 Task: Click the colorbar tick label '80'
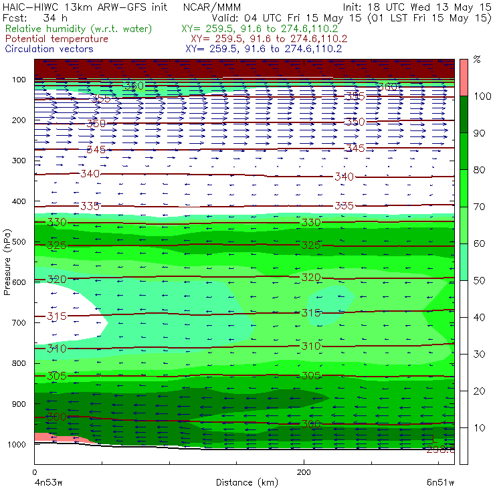[479, 170]
